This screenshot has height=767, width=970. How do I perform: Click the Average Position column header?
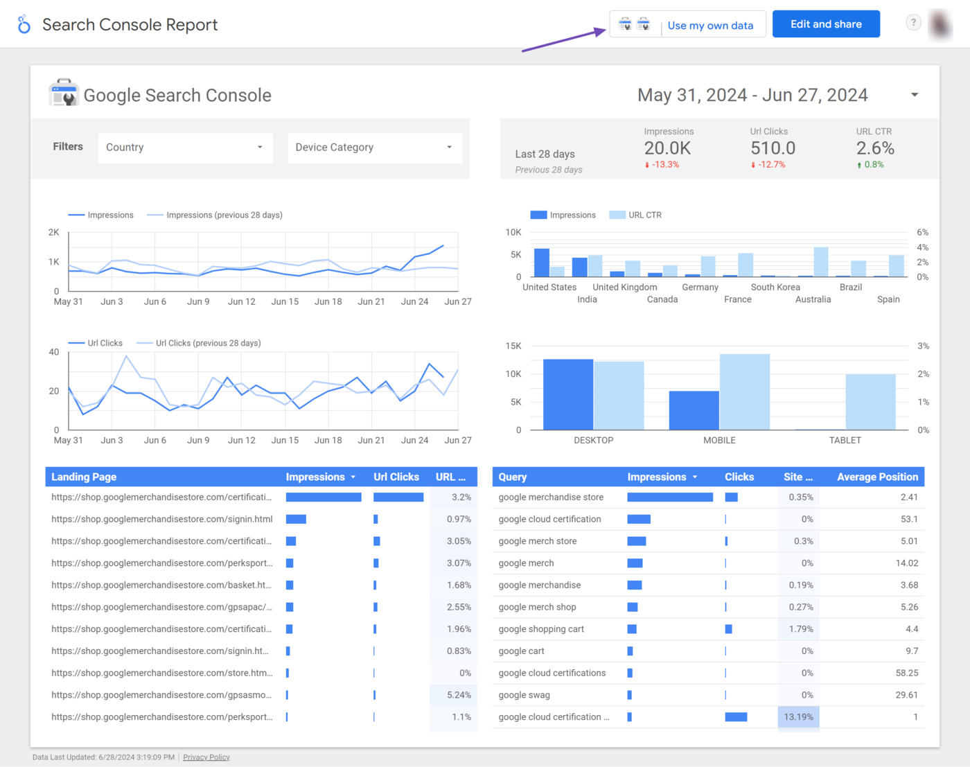pyautogui.click(x=877, y=477)
